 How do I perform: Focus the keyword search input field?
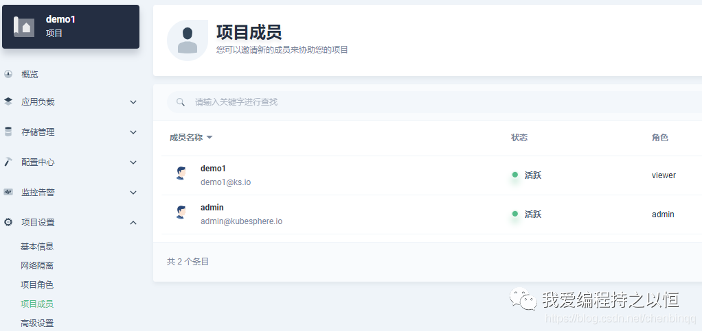tap(434, 102)
